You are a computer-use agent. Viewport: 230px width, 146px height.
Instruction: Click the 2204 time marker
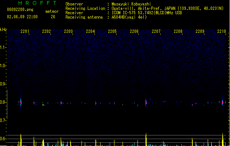[x=90, y=31]
